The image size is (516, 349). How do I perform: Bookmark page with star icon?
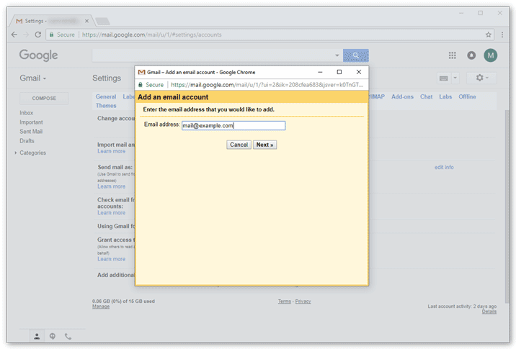[488, 34]
